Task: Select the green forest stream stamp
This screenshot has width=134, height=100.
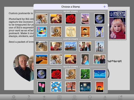Action: click(85, 74)
